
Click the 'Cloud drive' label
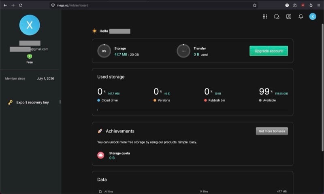click(109, 100)
